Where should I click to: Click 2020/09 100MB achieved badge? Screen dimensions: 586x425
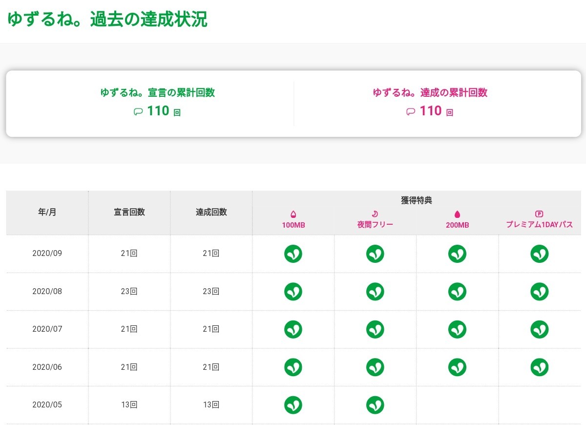(293, 254)
